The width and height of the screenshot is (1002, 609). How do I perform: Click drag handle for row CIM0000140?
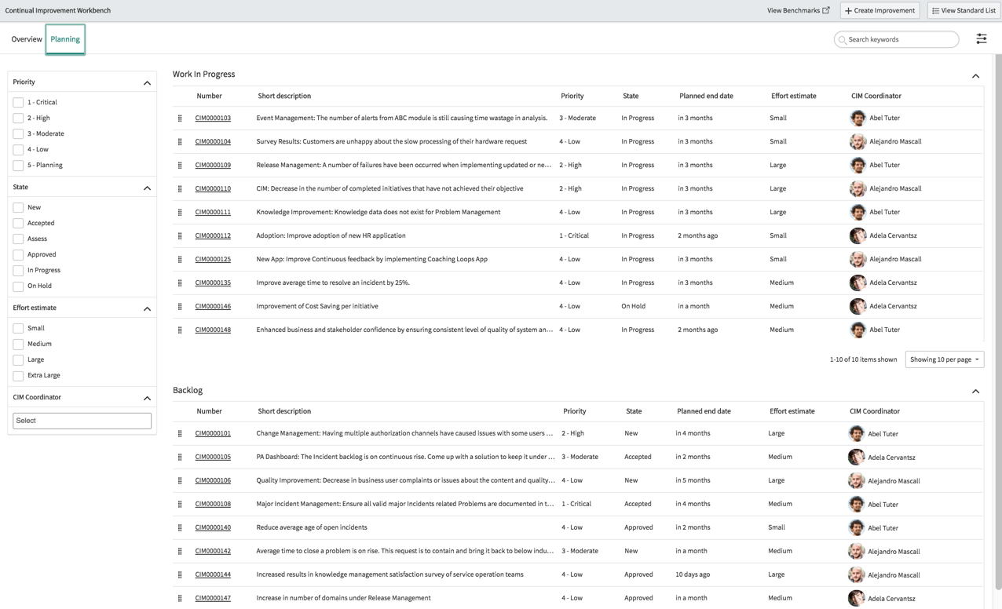(x=180, y=528)
